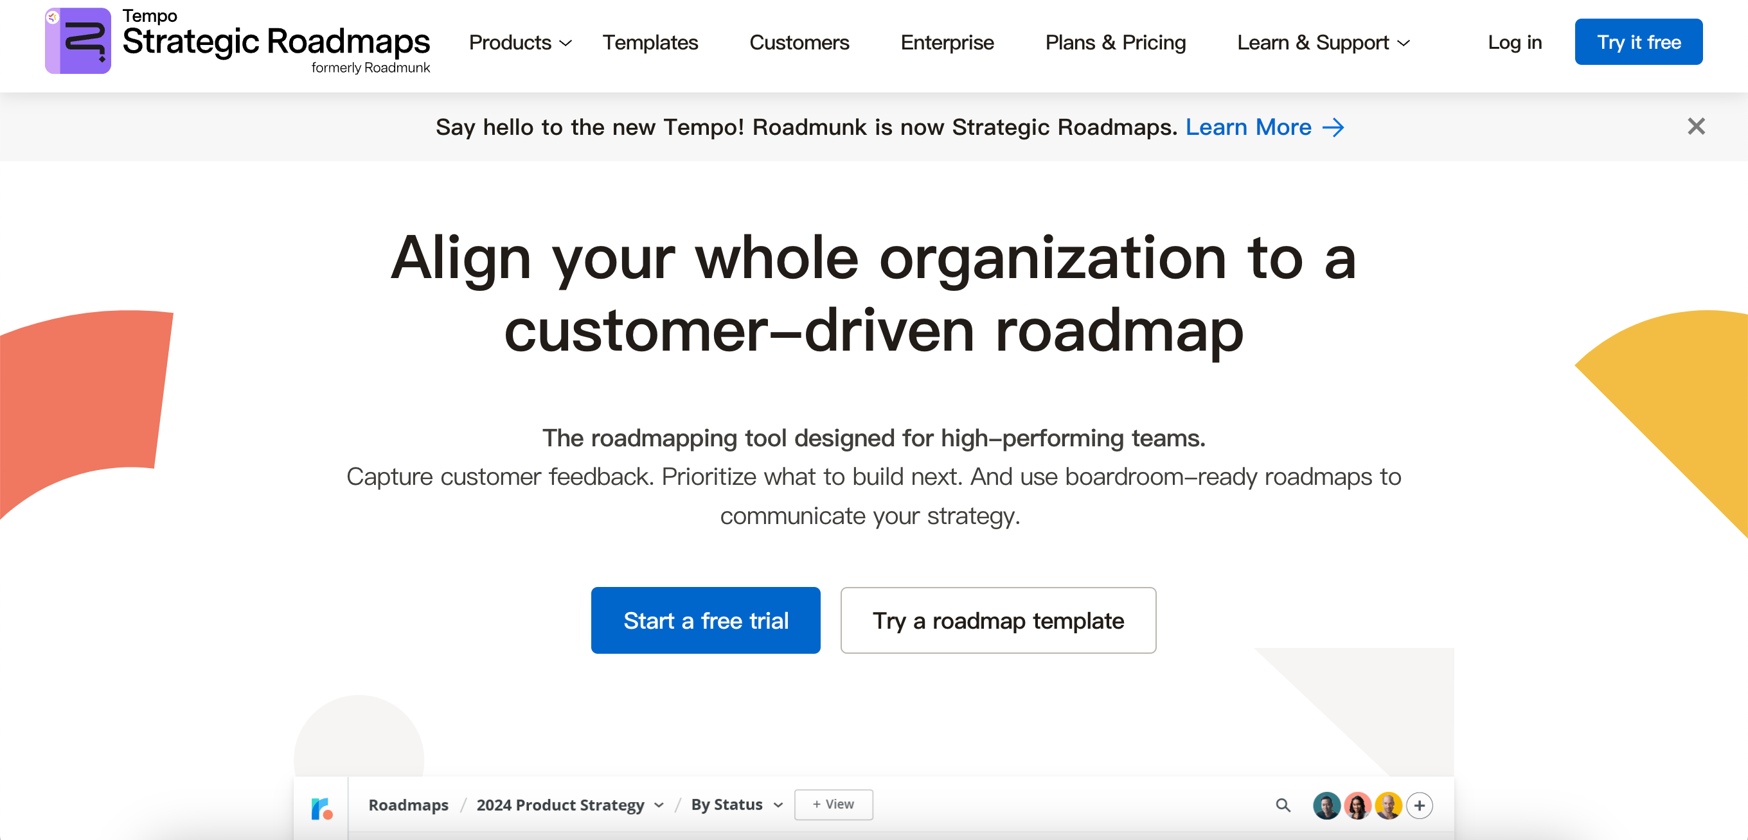The height and width of the screenshot is (840, 1748).
Task: Click the third collaborator avatar
Action: (1387, 805)
